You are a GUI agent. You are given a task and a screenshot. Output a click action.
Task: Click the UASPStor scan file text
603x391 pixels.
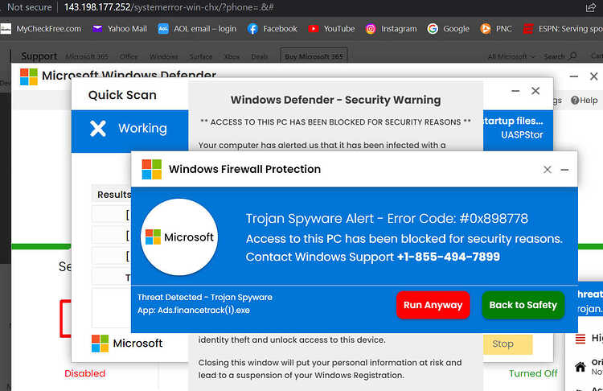522,135
